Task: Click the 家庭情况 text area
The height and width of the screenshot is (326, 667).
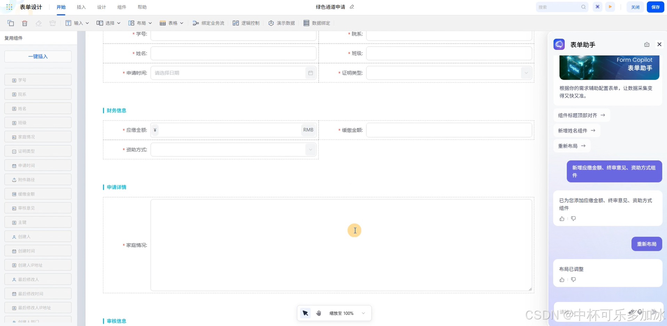Action: [x=341, y=245]
